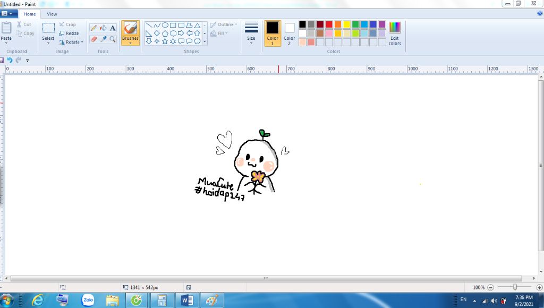This screenshot has width=544, height=308.
Task: Choose the Rectangle shape
Action: [x=173, y=25]
